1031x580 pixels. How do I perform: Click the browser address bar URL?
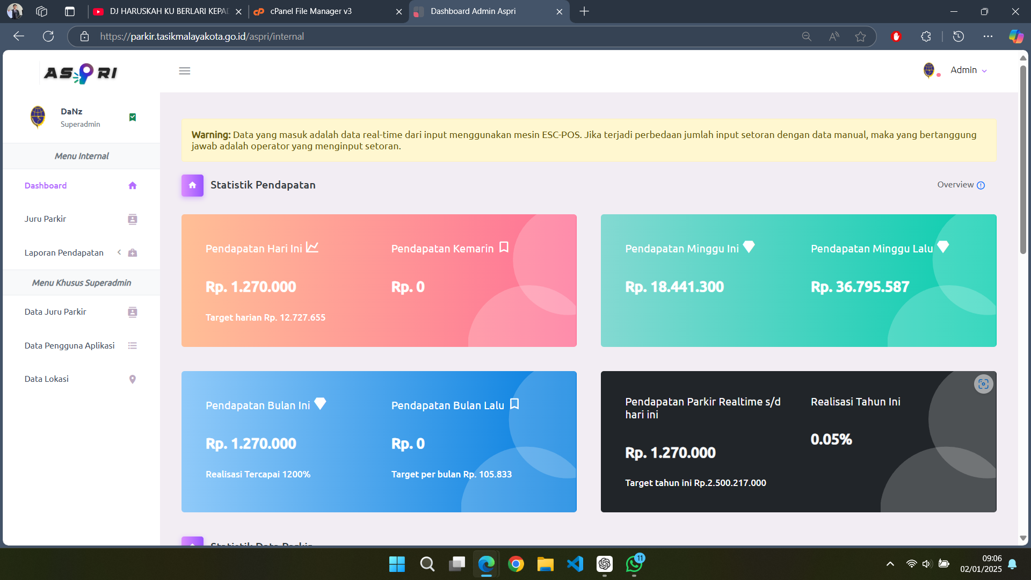[x=202, y=37]
